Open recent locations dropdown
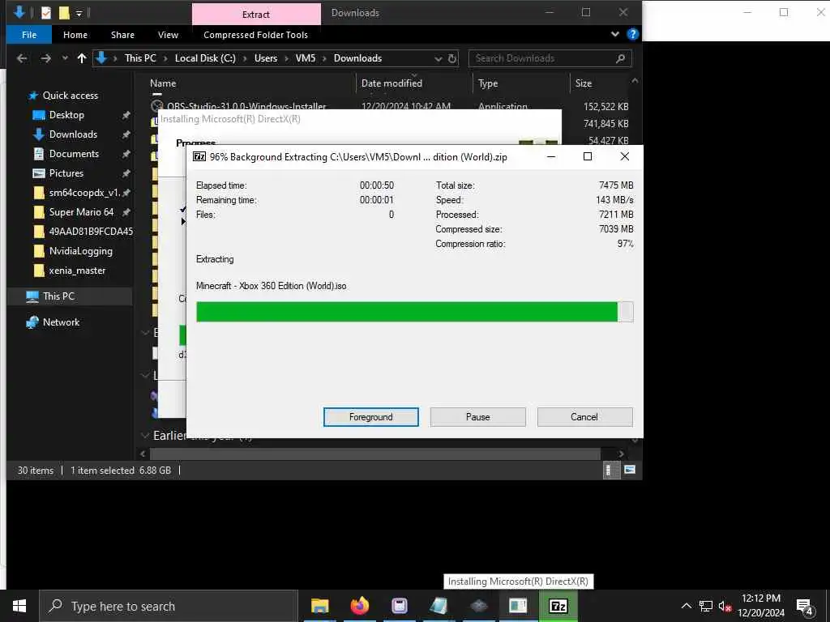Image resolution: width=830 pixels, height=622 pixels. (65, 58)
